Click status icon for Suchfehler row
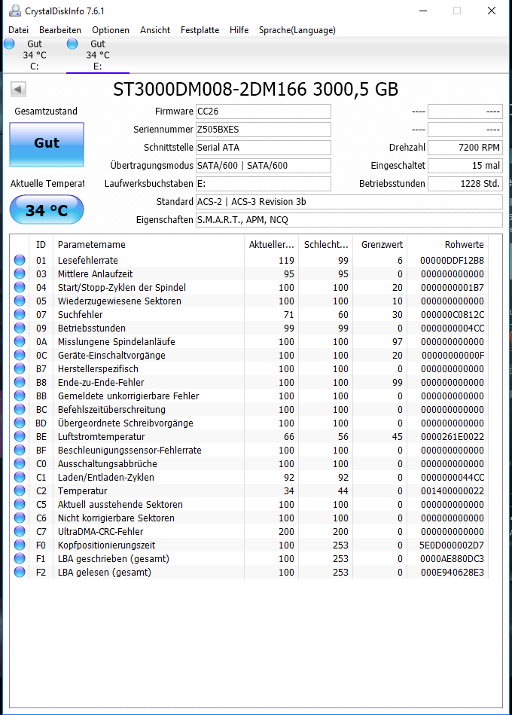Image resolution: width=512 pixels, height=715 pixels. tap(20, 314)
